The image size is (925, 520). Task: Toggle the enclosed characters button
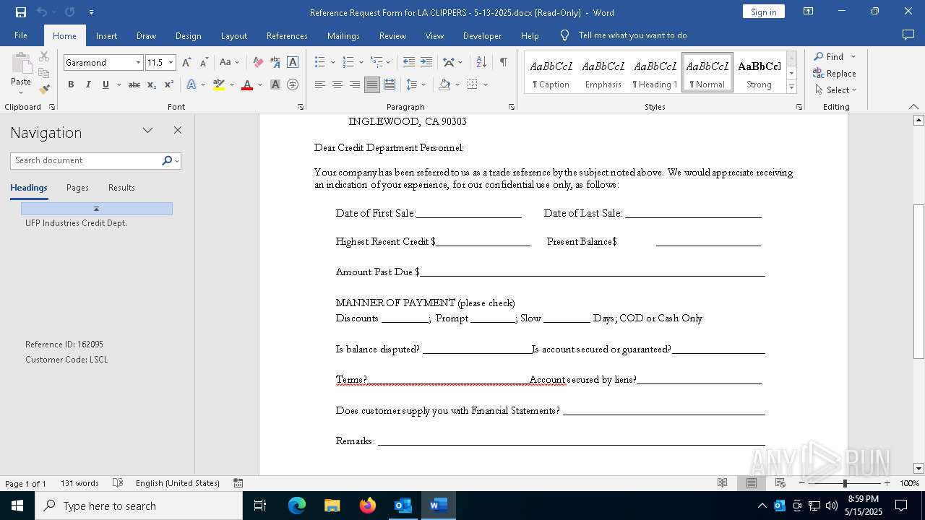(x=293, y=84)
